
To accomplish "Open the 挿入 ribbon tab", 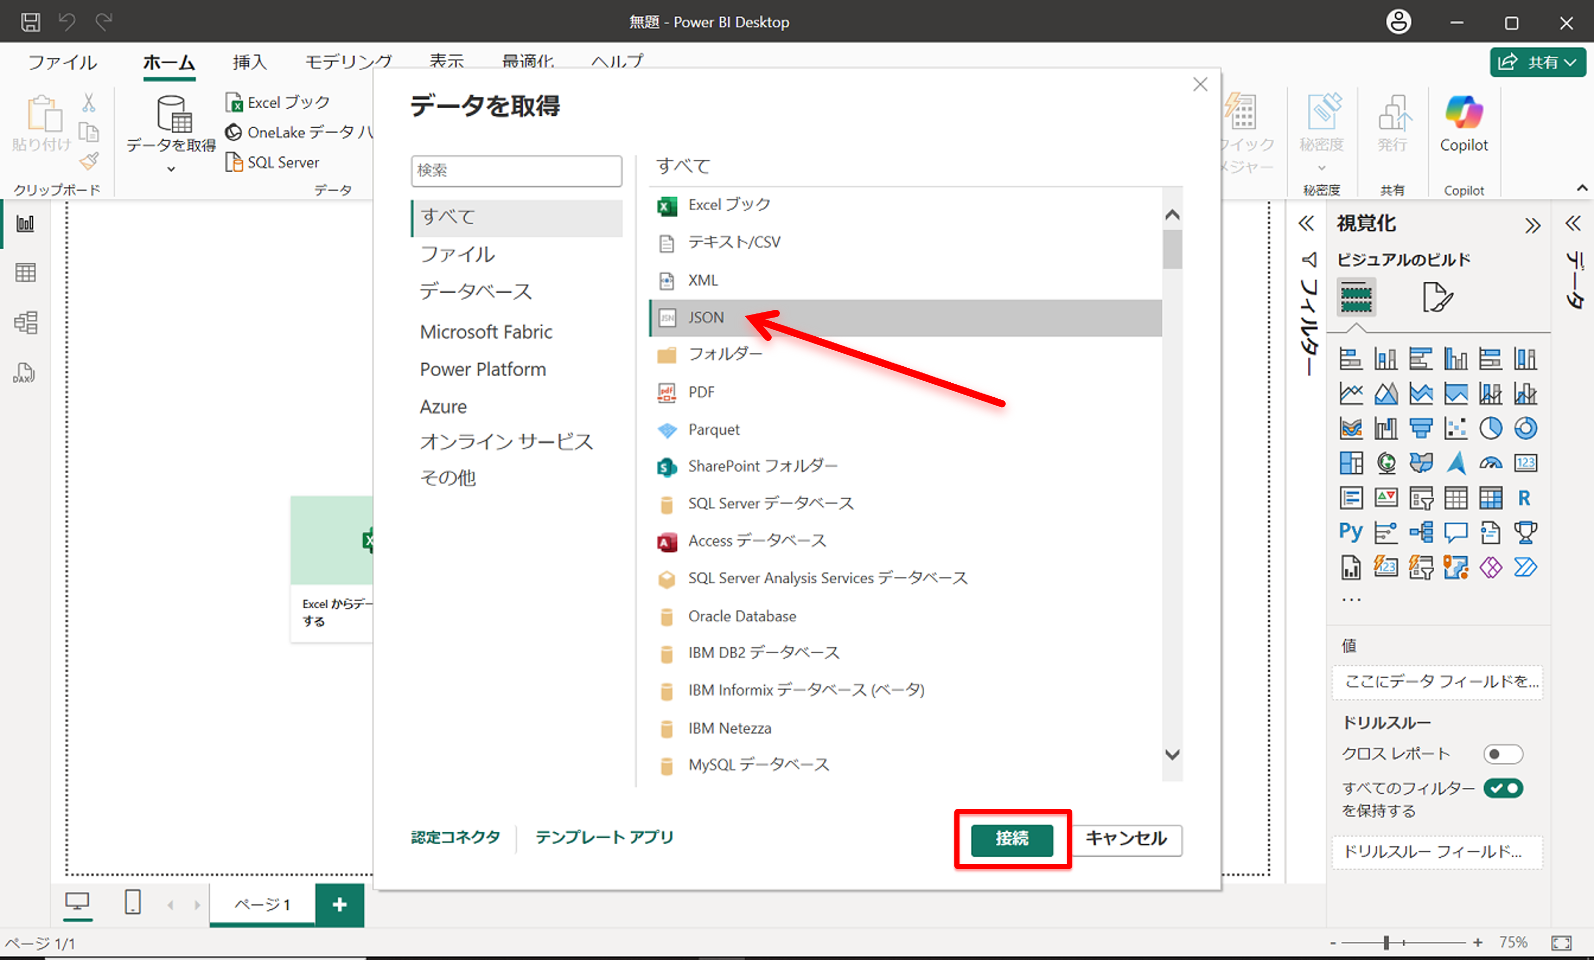I will click(x=249, y=62).
